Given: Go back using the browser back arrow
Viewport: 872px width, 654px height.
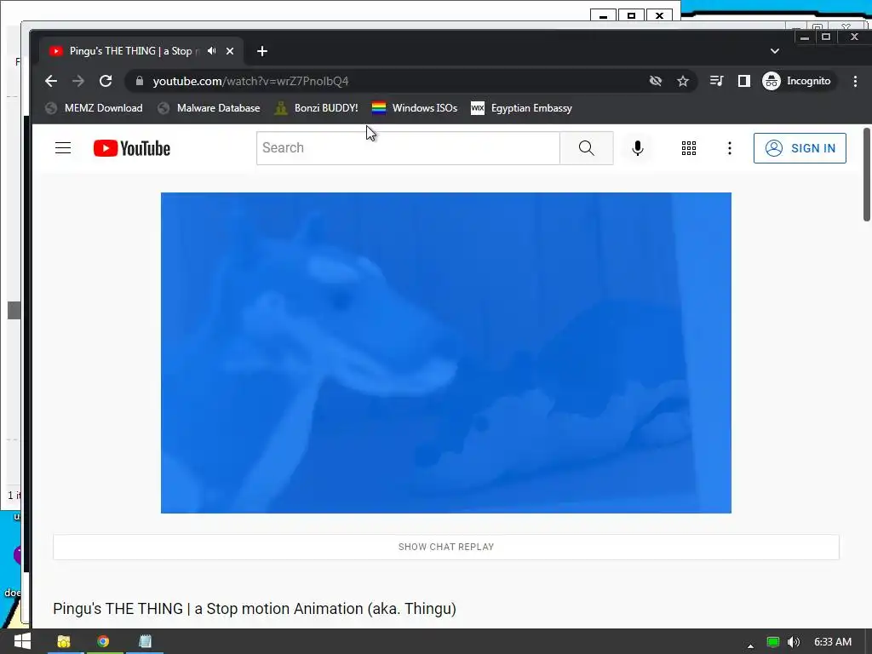Looking at the screenshot, I should pos(51,81).
